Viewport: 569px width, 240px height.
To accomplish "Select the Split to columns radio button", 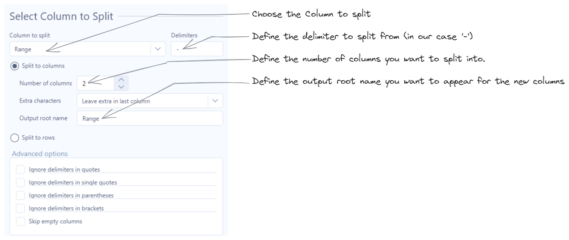I will 15,66.
